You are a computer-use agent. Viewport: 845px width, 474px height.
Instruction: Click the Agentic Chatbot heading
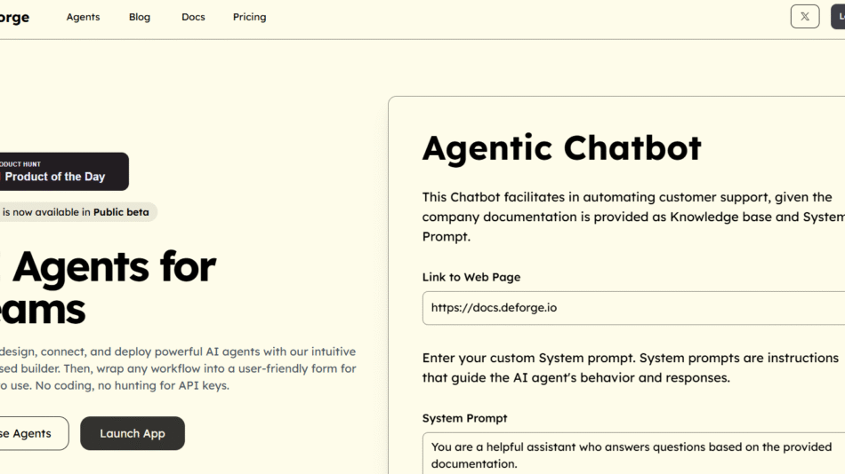[561, 148]
